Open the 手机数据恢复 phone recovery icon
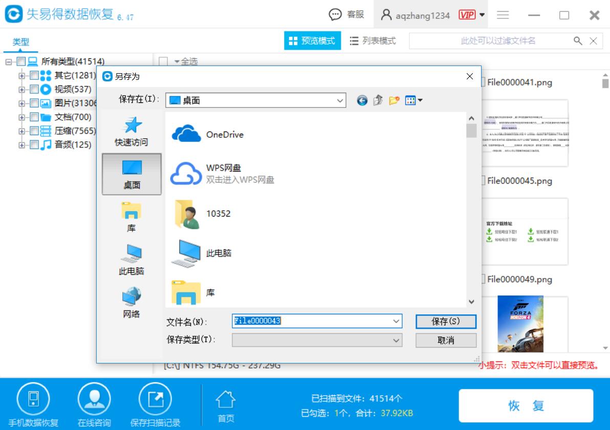 33,399
